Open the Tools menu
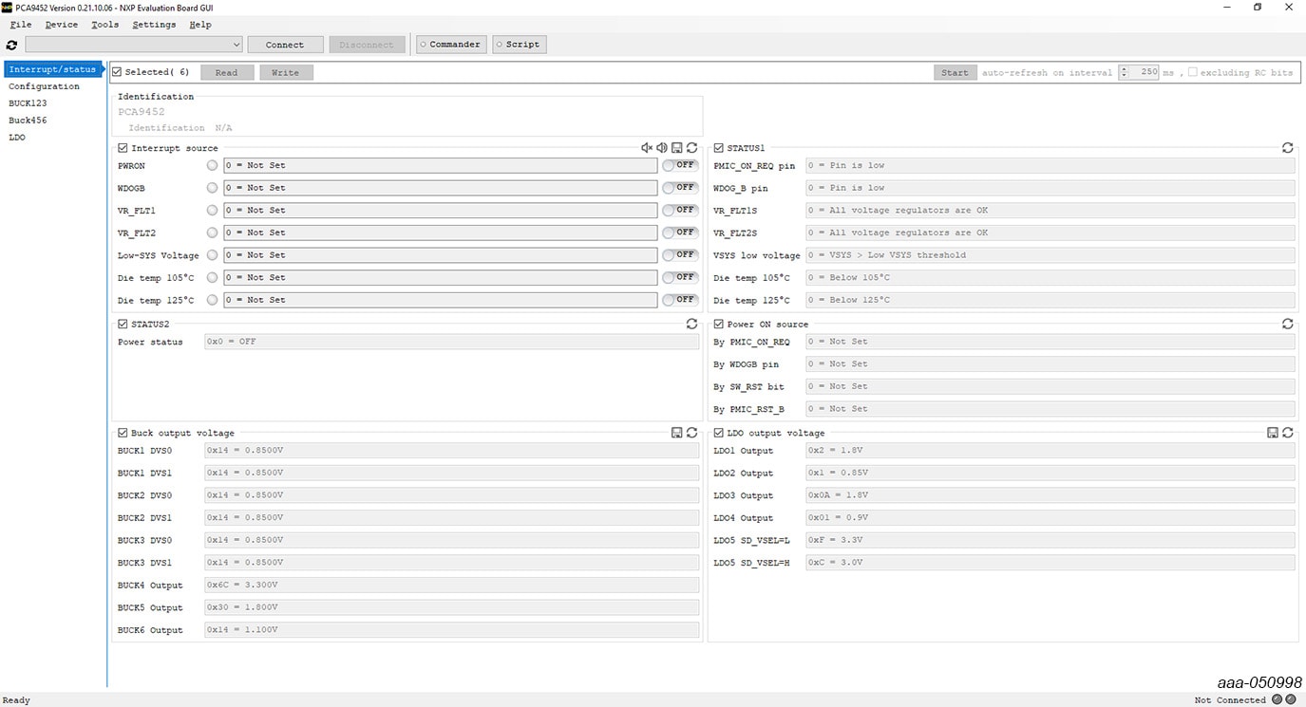The width and height of the screenshot is (1306, 707). coord(104,25)
